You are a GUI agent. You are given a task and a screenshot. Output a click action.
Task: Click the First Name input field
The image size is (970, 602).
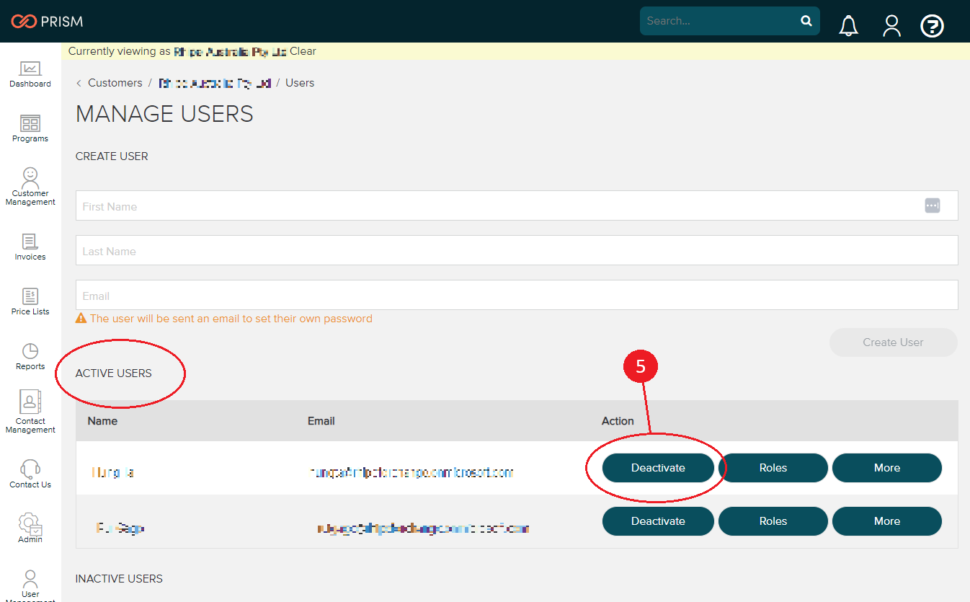click(497, 206)
